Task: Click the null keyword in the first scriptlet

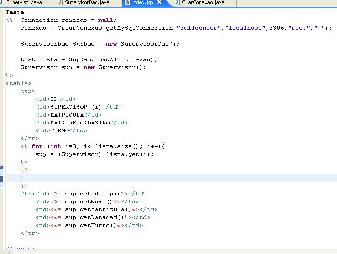Action: point(105,20)
